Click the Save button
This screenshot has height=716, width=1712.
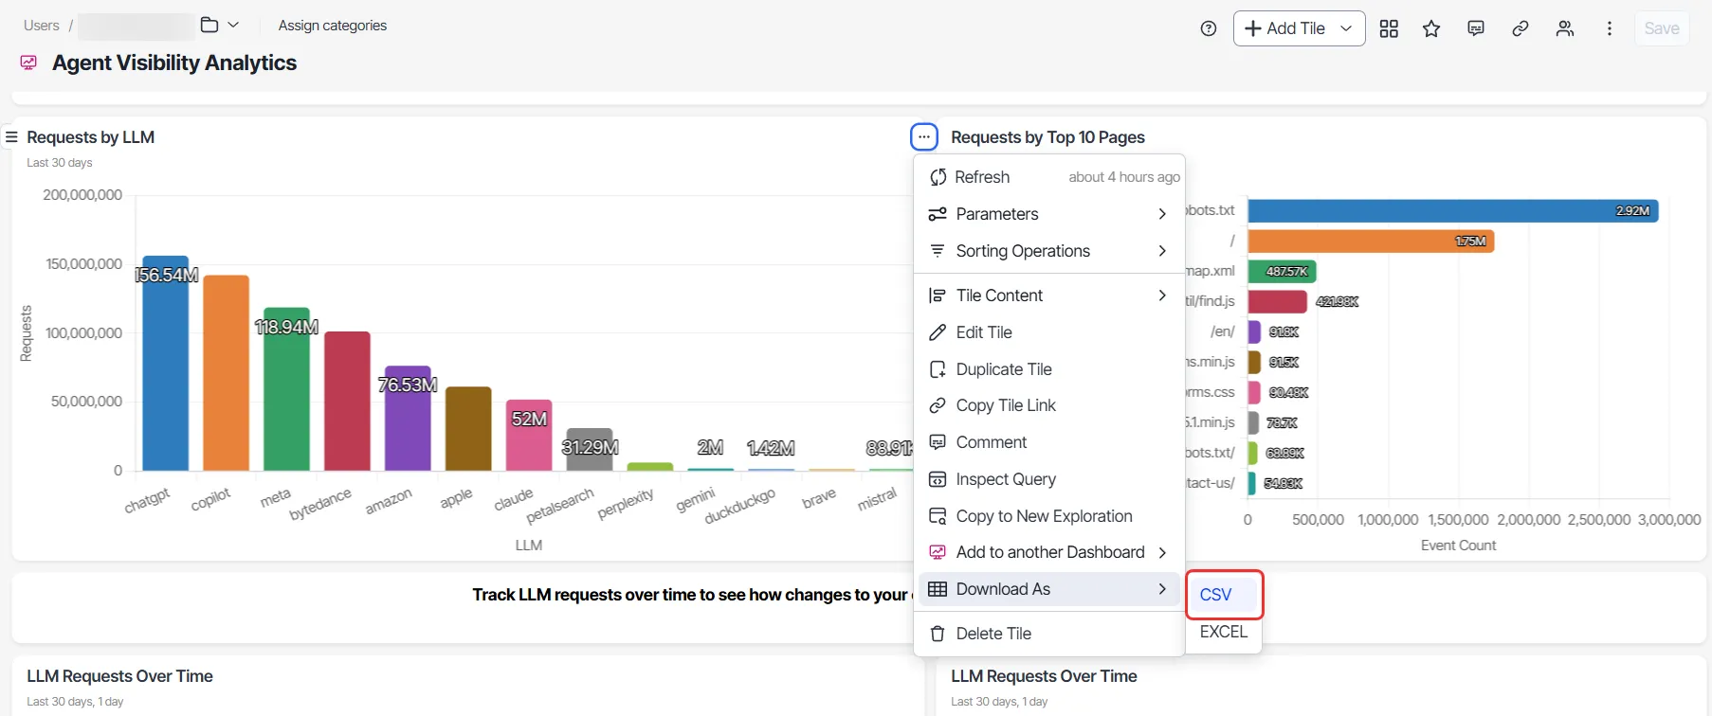click(1662, 28)
